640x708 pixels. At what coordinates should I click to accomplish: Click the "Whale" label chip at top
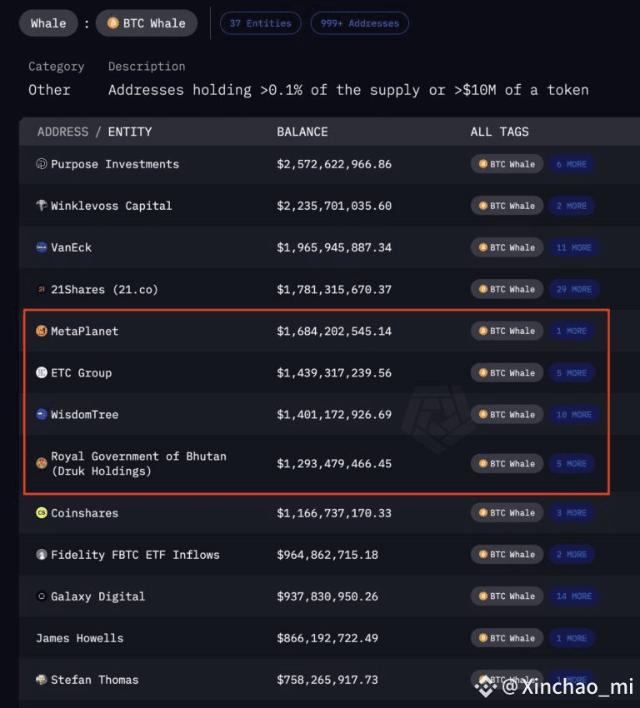pos(48,23)
